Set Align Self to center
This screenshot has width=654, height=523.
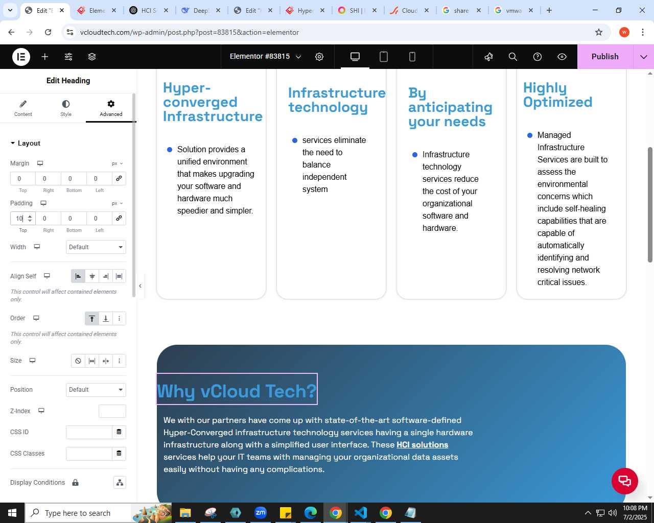(x=92, y=276)
